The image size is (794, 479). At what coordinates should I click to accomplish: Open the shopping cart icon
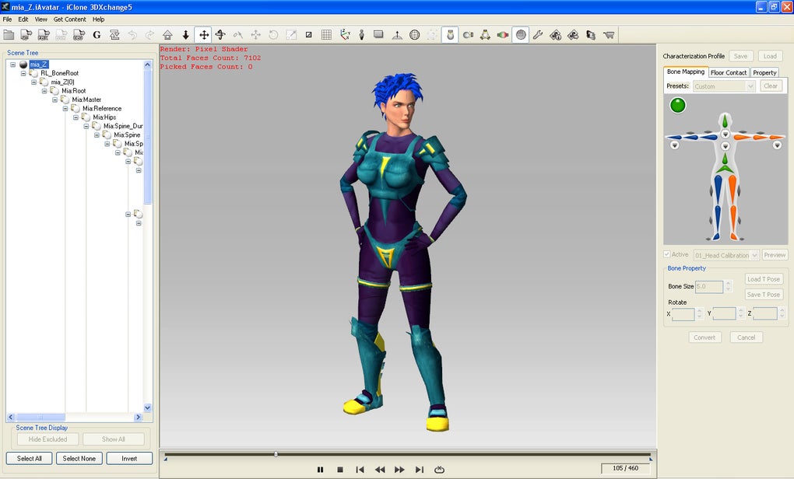[609, 35]
